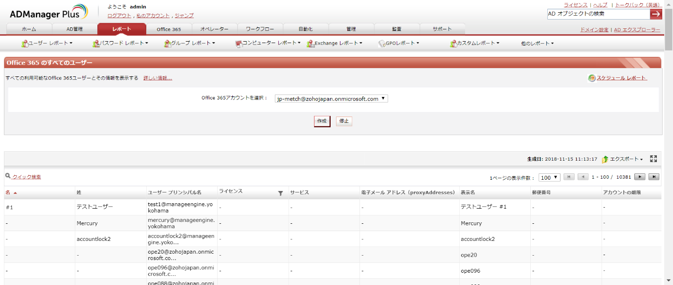This screenshot has width=673, height=285.
Task: Click the AD object search input field
Action: [x=598, y=14]
